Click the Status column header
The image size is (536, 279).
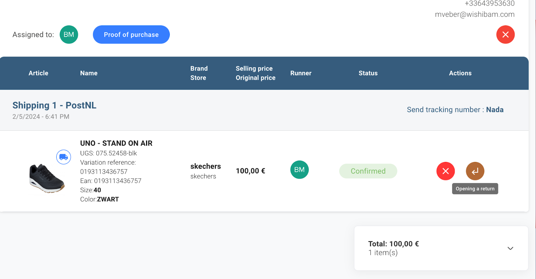368,73
